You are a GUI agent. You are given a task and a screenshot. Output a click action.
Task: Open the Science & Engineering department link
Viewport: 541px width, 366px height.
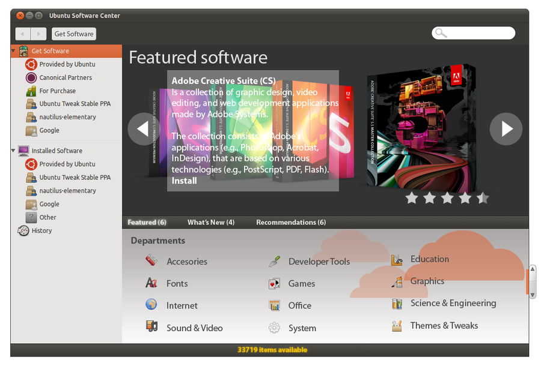(453, 303)
